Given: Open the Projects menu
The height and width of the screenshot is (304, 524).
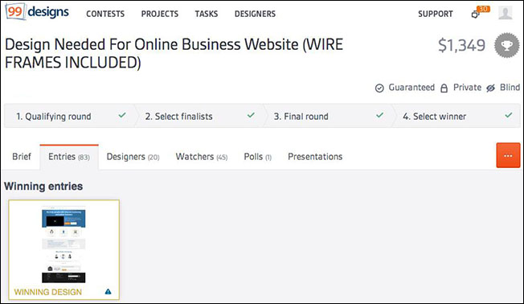Looking at the screenshot, I should point(160,14).
